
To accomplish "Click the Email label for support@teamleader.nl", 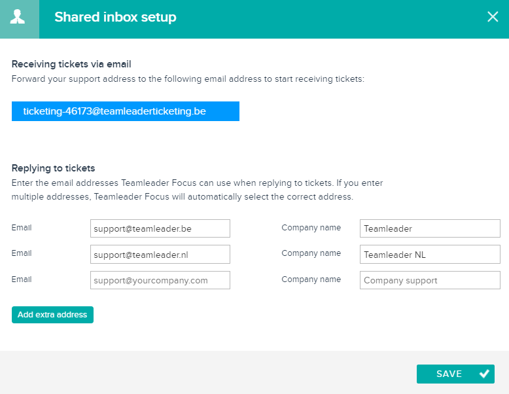I will 22,253.
